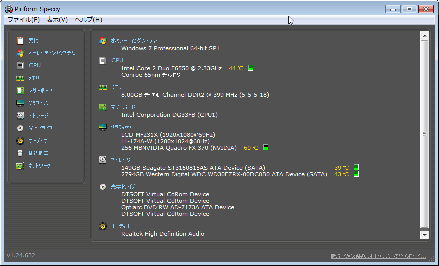Select グラフィック in the sidebar
Image resolution: width=439 pixels, height=266 pixels.
click(38, 103)
